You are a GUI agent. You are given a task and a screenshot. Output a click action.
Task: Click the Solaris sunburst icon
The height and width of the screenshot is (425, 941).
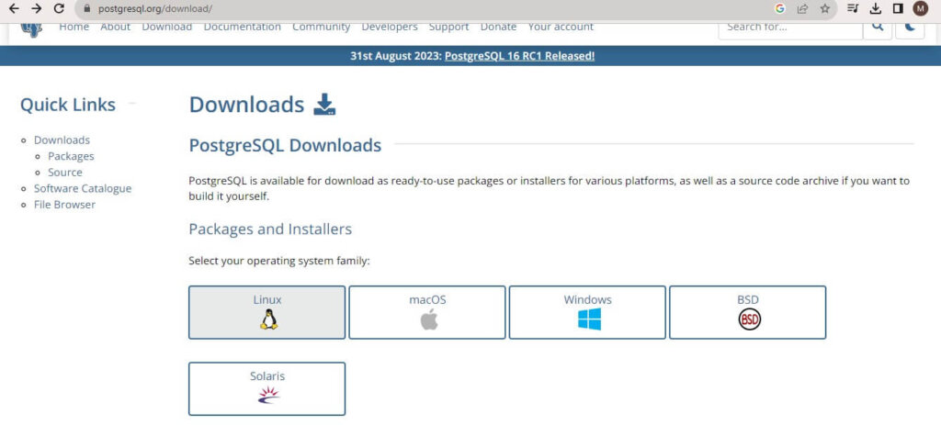268,395
